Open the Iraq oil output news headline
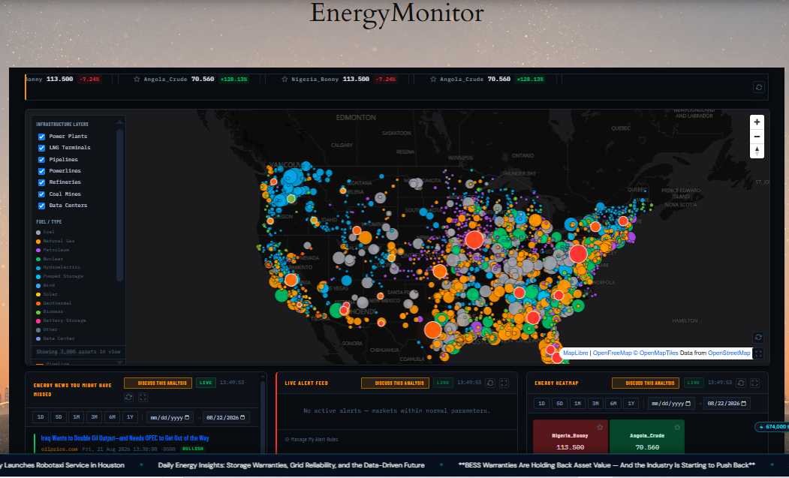789x478 pixels. tap(125, 438)
